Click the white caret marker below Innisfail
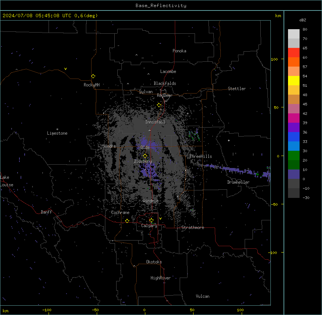This screenshot has height=315, width=322. (149, 131)
